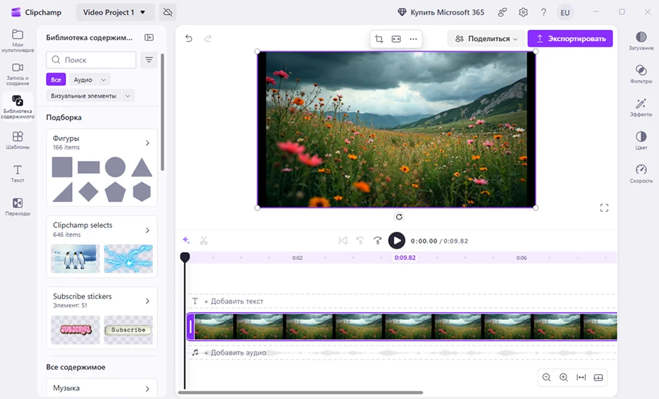Select the blue lightning thumbnail

[129, 259]
